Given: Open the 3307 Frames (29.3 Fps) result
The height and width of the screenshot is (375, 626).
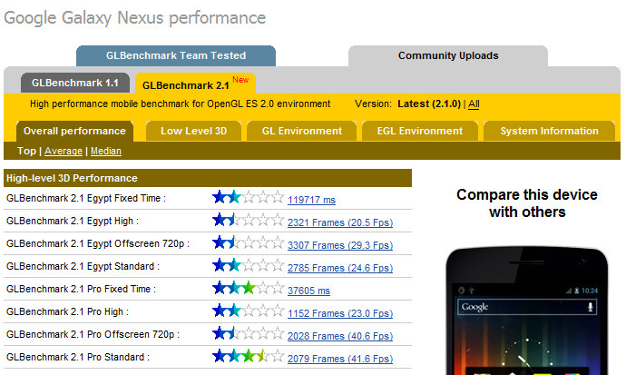Looking at the screenshot, I should [340, 245].
